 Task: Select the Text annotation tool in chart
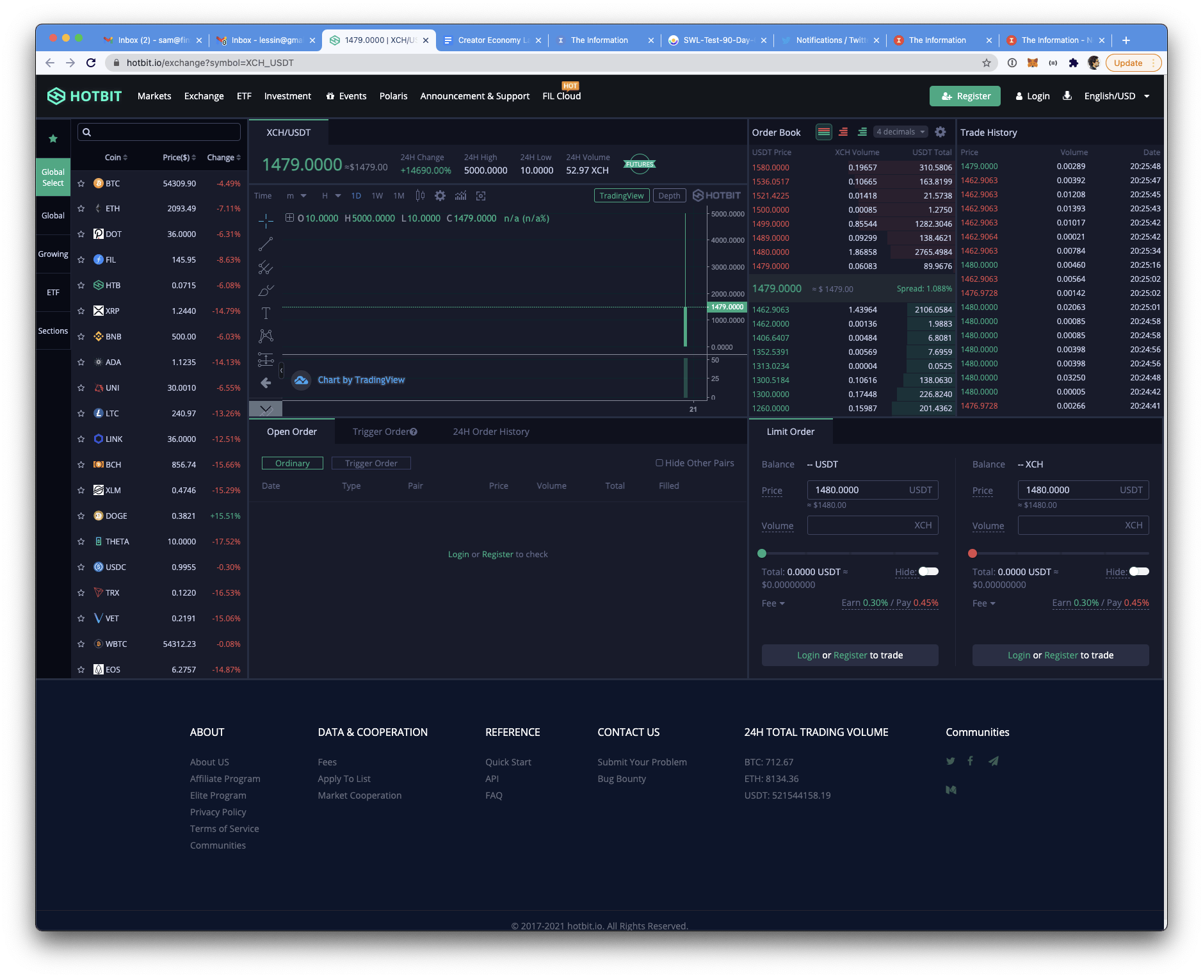(x=266, y=313)
